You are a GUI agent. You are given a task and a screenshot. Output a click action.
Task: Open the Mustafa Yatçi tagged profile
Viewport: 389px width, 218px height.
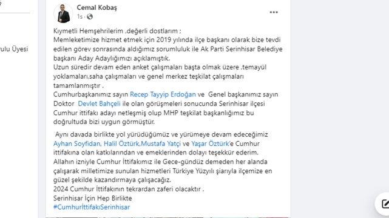tap(161, 144)
